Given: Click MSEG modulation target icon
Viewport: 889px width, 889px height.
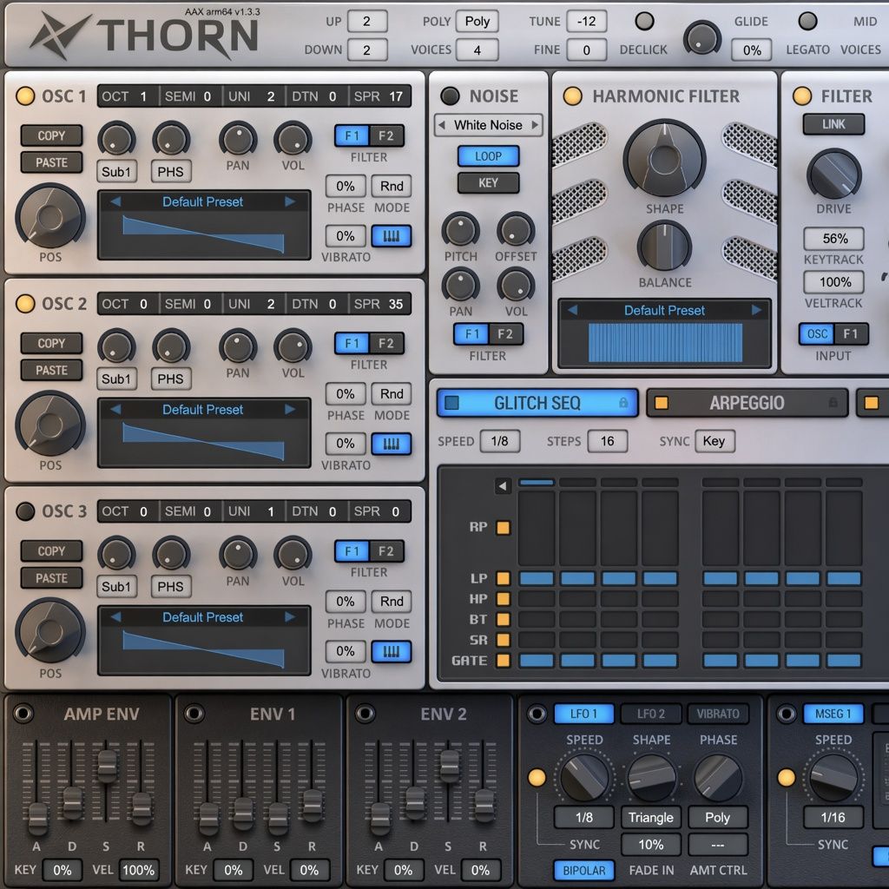Looking at the screenshot, I should tap(787, 714).
